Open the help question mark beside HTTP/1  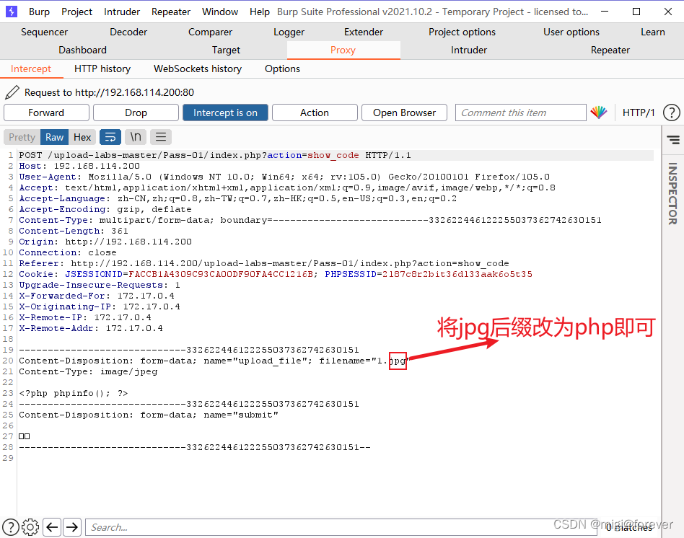pyautogui.click(x=671, y=113)
